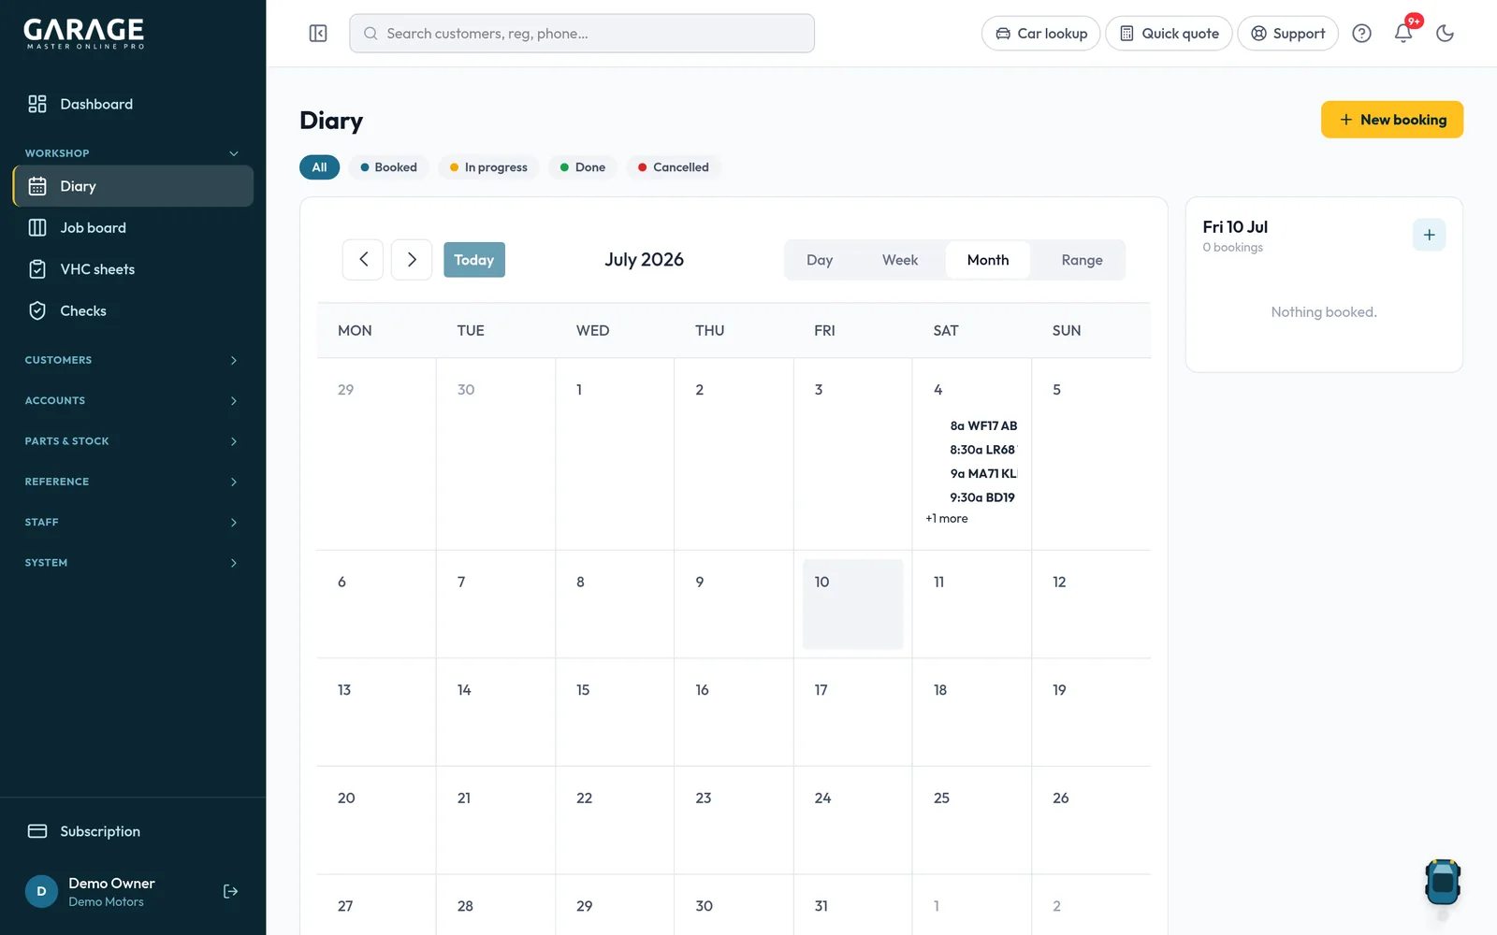Filter by In progress status
1497x935 pixels.
pos(488,167)
